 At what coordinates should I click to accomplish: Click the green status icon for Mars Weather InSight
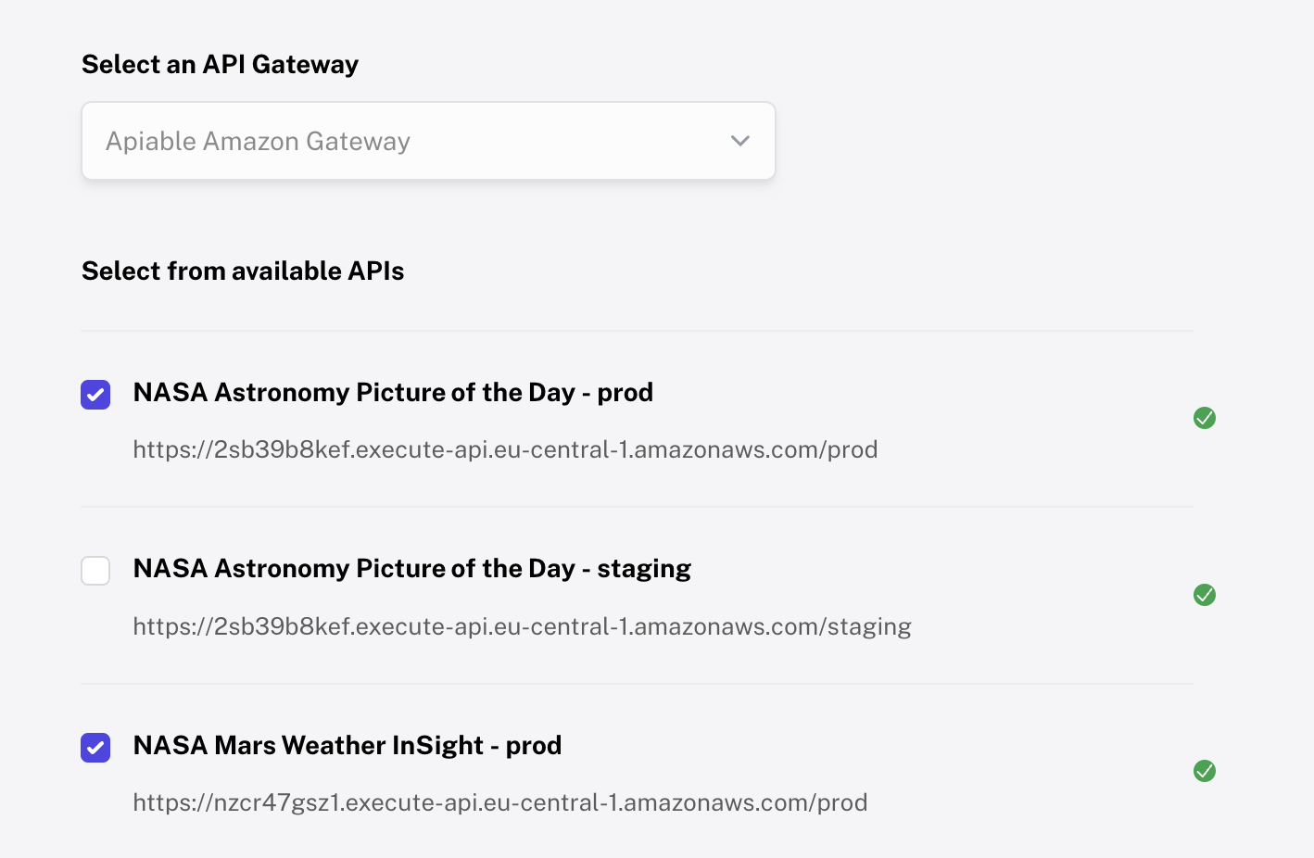[1205, 771]
